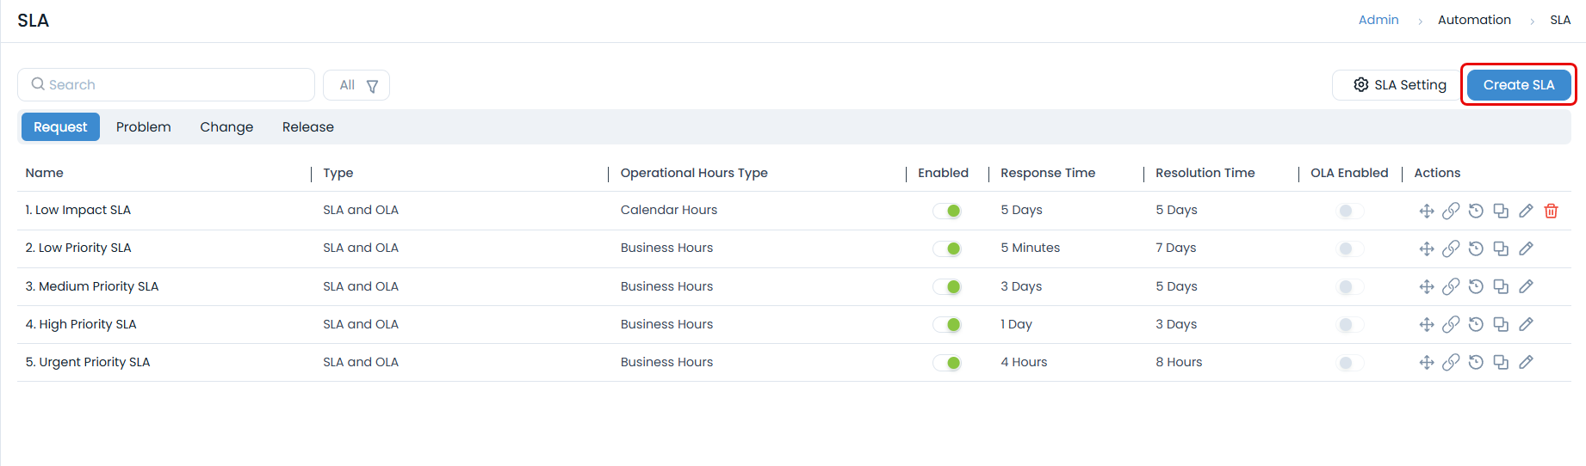Switch to the Problem tab
Viewport: 1586px width, 466px height.
click(143, 127)
